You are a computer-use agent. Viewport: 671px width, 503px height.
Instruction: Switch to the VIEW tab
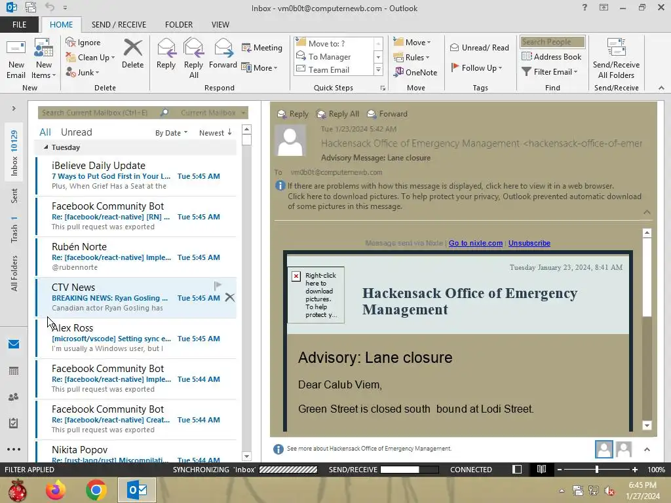pyautogui.click(x=220, y=25)
